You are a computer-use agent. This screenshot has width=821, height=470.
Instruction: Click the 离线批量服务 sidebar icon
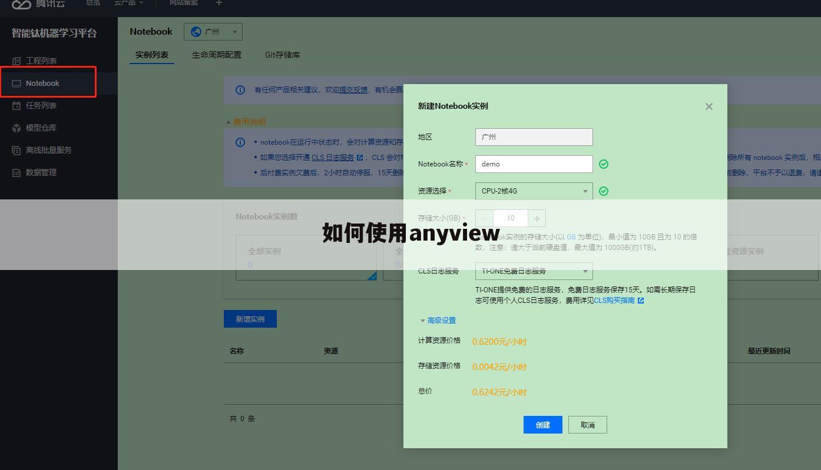pyautogui.click(x=16, y=150)
